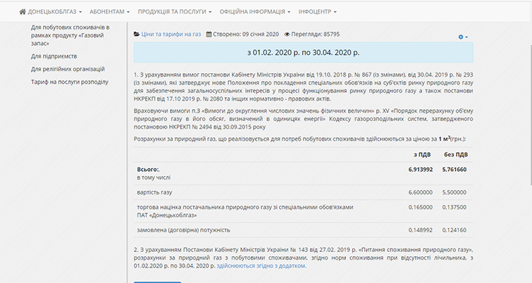Click the 'Всього:' row label
The image size is (532, 283).
pyautogui.click(x=148, y=170)
